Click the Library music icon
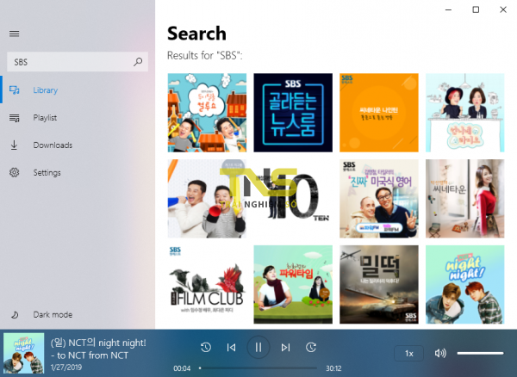 click(x=14, y=90)
